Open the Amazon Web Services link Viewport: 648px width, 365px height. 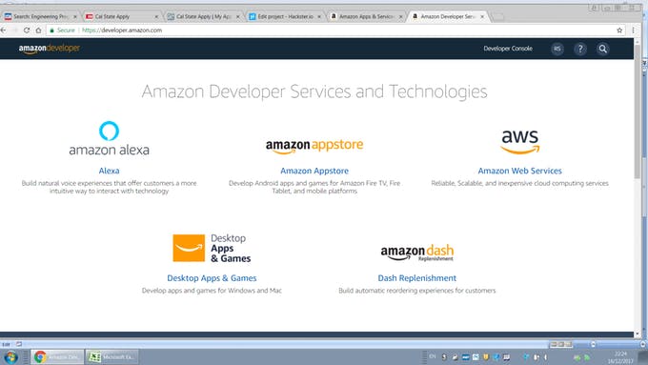[520, 171]
